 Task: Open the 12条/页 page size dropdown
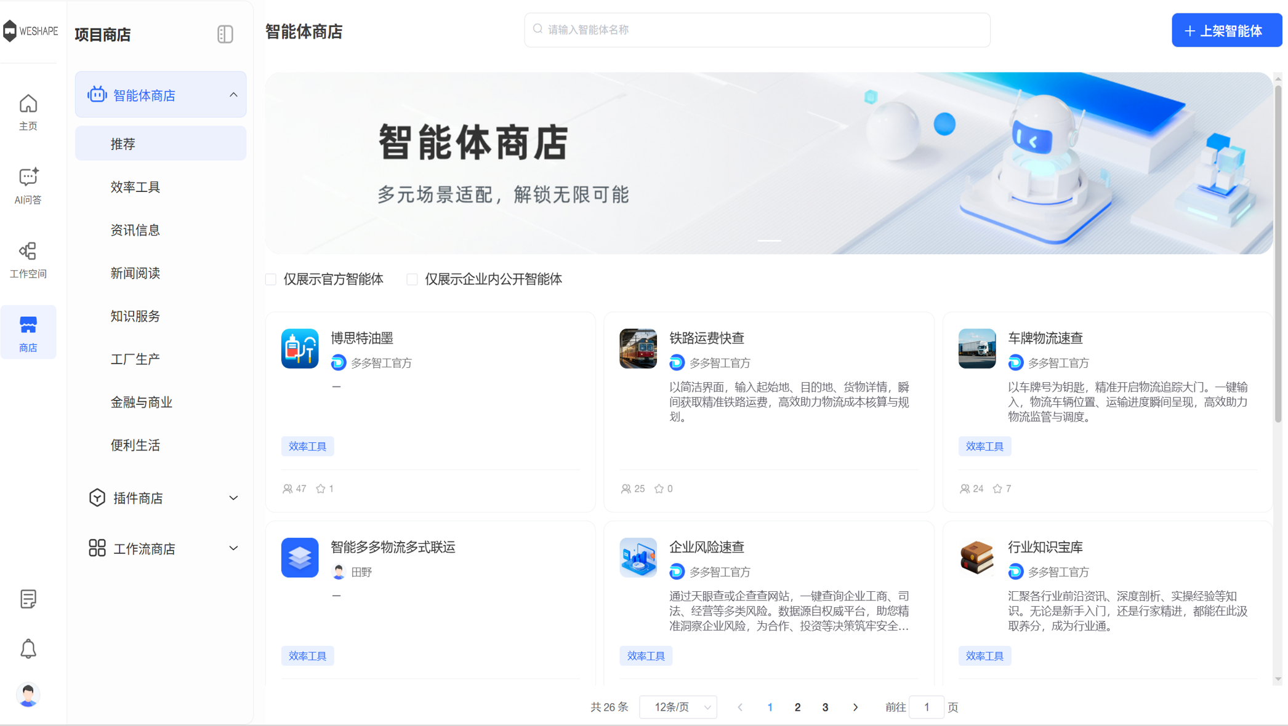point(678,707)
